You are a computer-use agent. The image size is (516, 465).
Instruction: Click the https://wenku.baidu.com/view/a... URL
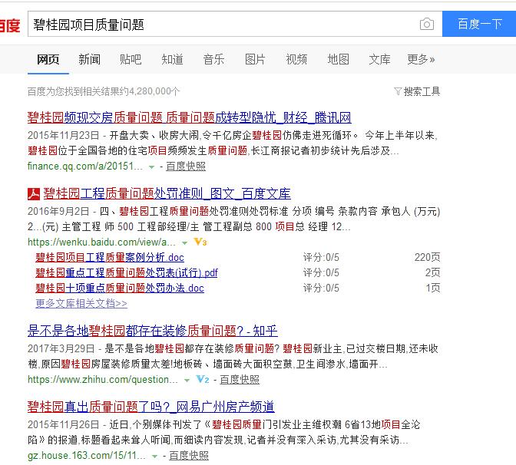101,242
